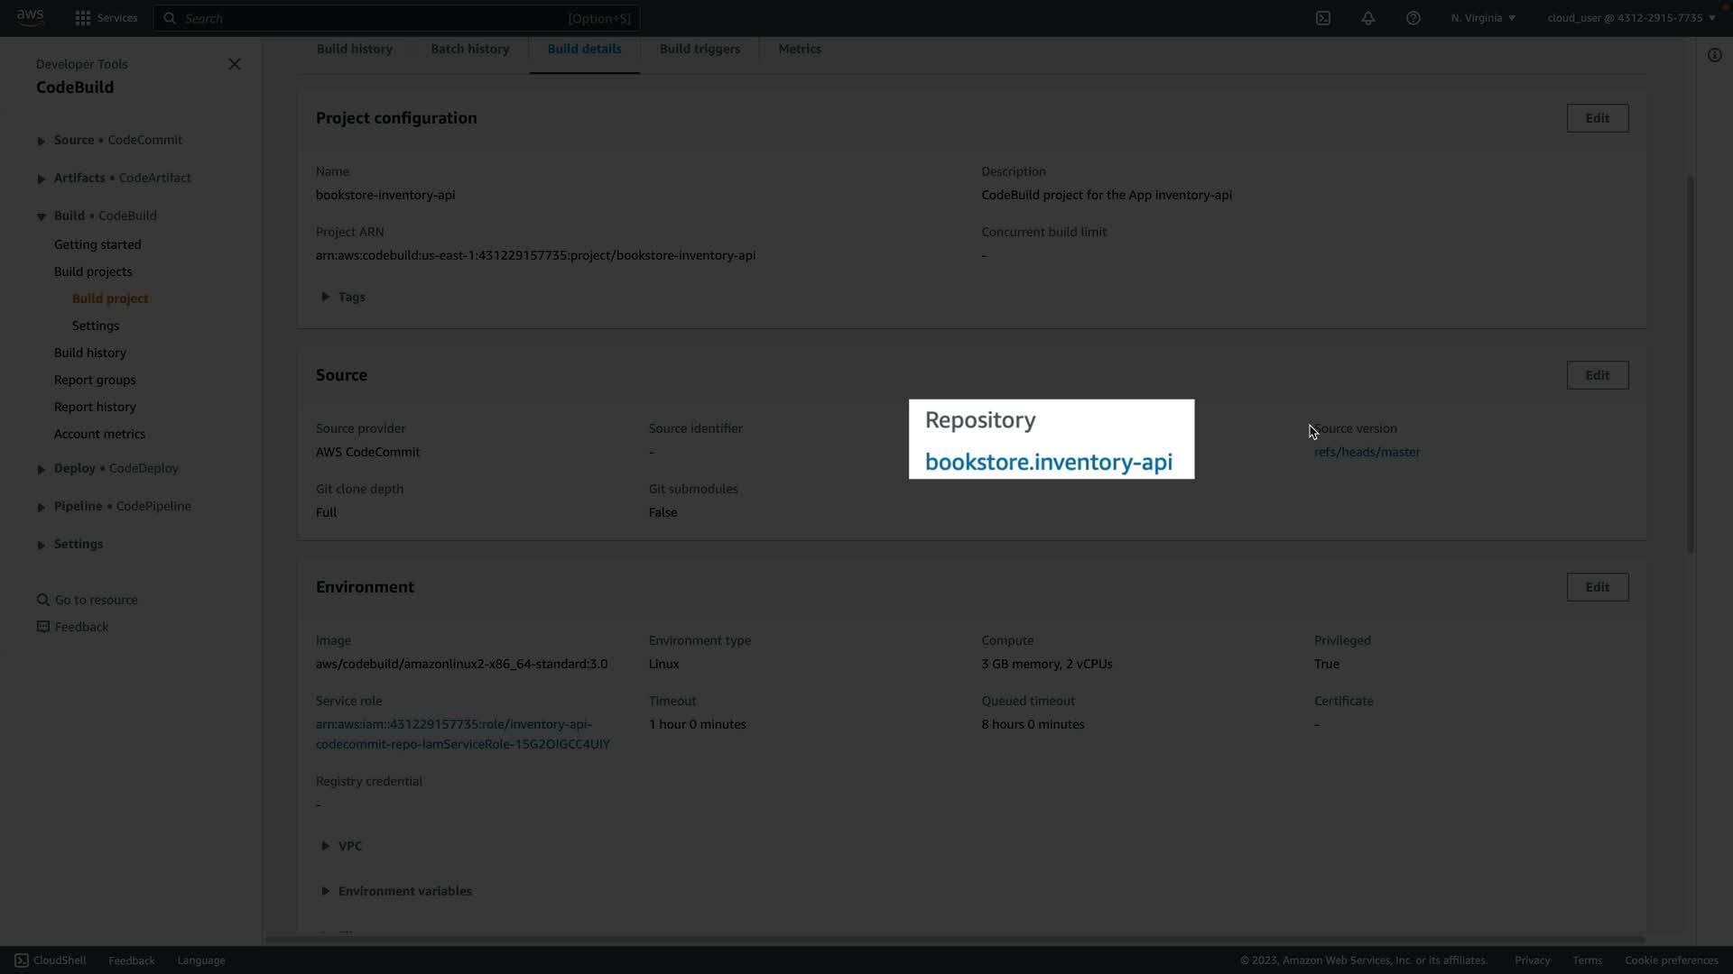Open CloudShell from the bottom bar
Image resolution: width=1733 pixels, height=974 pixels.
pos(51,960)
